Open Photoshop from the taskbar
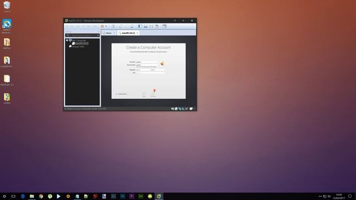 (122, 196)
